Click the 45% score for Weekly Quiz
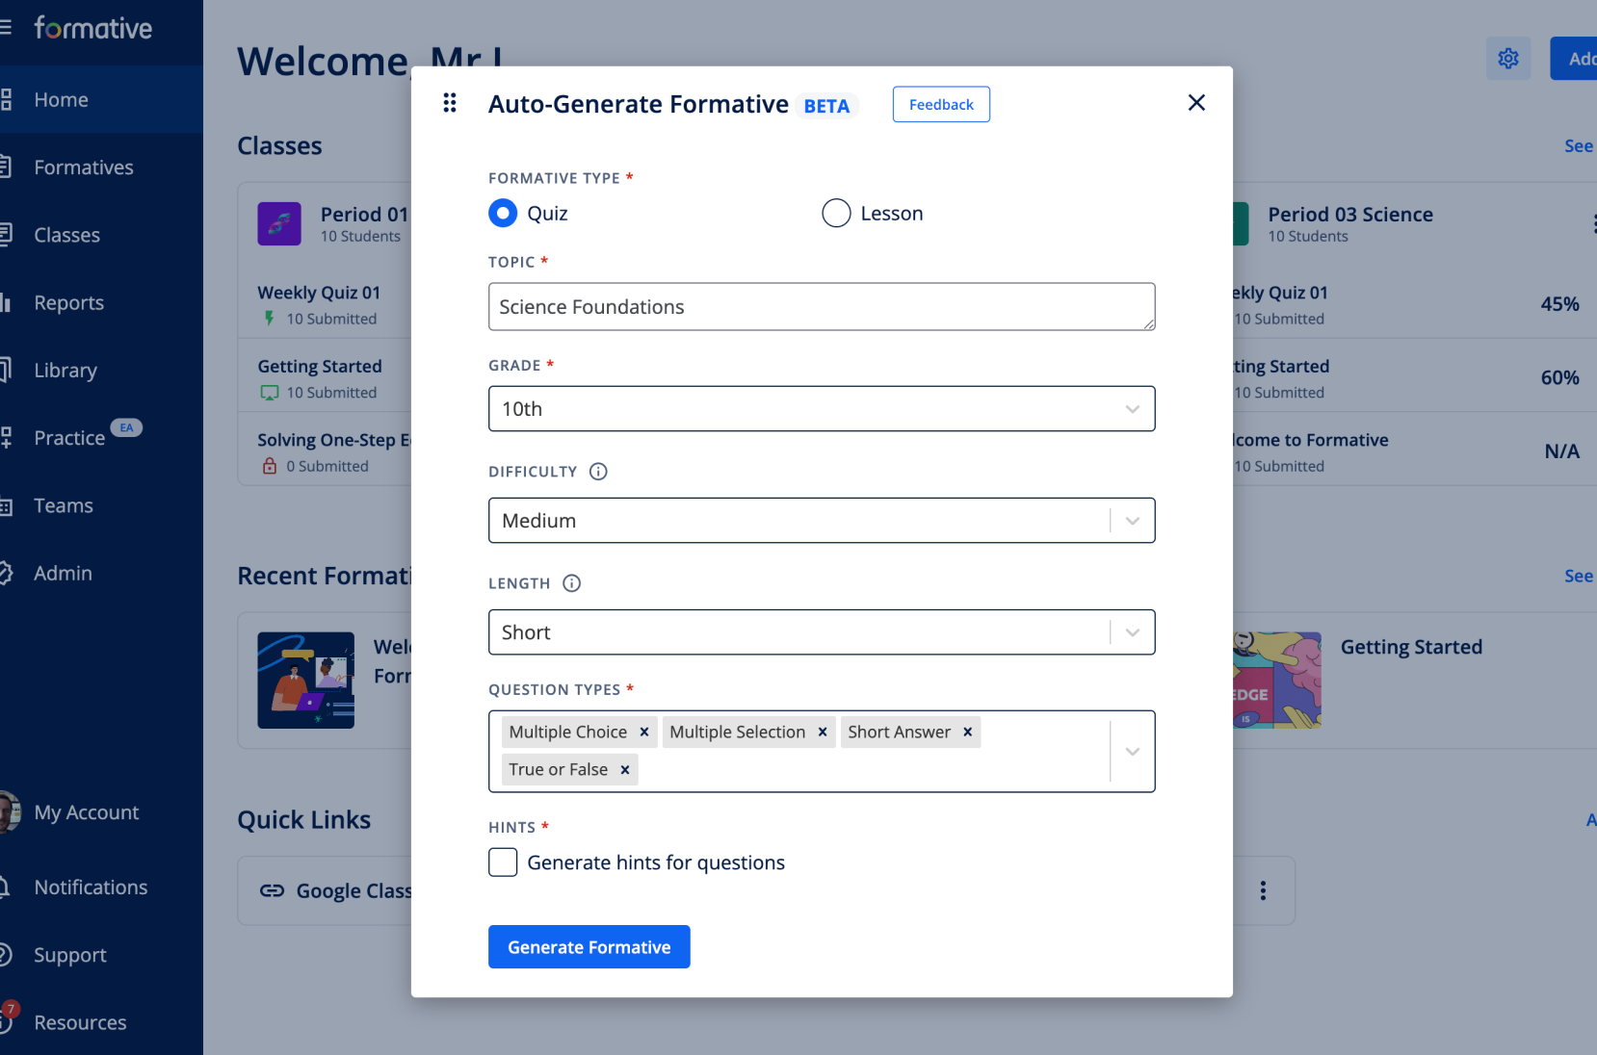This screenshot has height=1055, width=1597. 1560,304
